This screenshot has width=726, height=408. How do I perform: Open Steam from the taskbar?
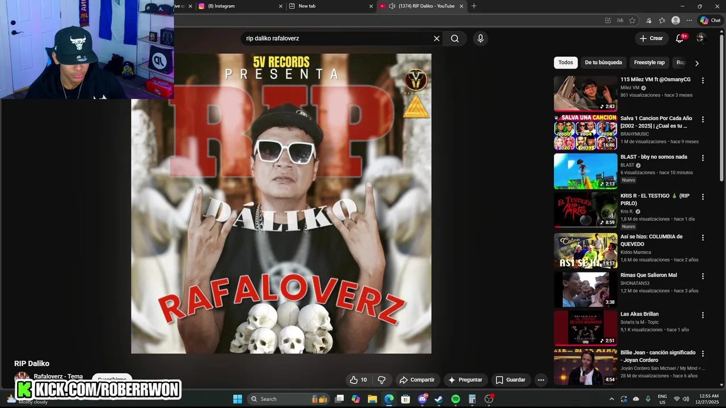click(438, 399)
